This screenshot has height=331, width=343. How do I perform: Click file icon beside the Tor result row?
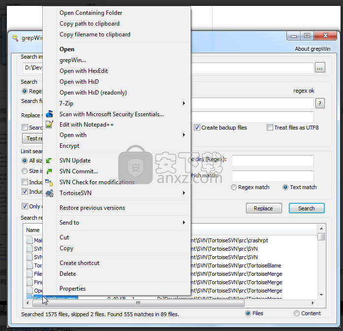point(30,265)
